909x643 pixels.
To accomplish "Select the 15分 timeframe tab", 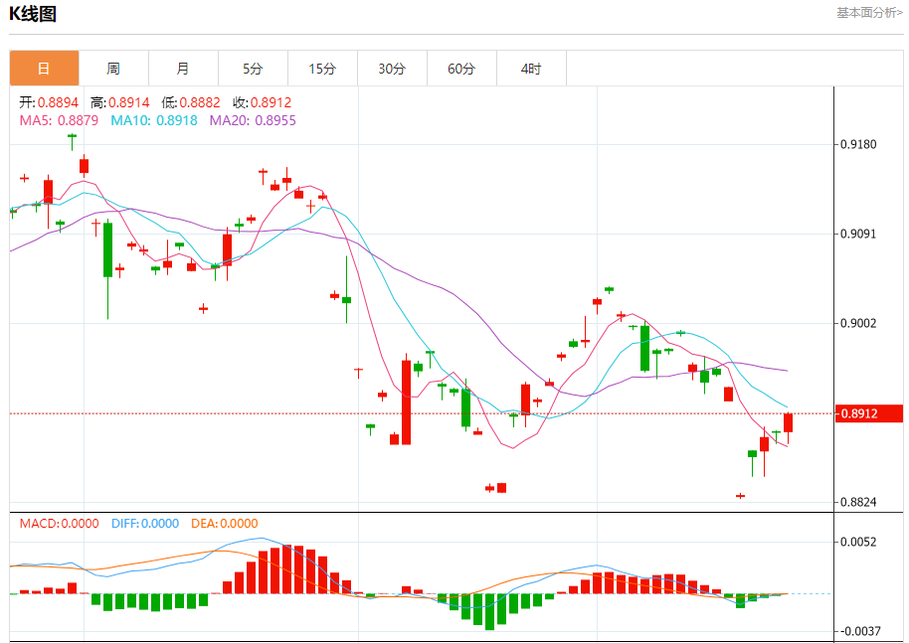I will click(x=322, y=69).
